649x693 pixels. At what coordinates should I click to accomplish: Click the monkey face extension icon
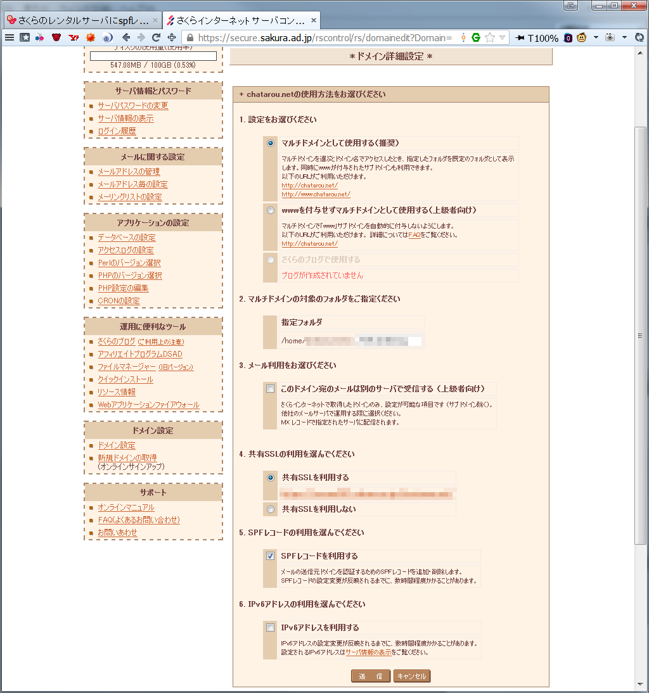[x=582, y=37]
